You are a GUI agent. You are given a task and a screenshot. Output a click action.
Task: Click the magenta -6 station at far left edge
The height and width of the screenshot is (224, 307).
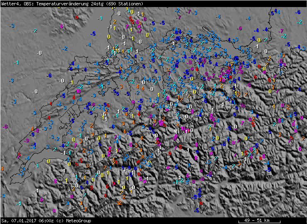(x=5, y=127)
